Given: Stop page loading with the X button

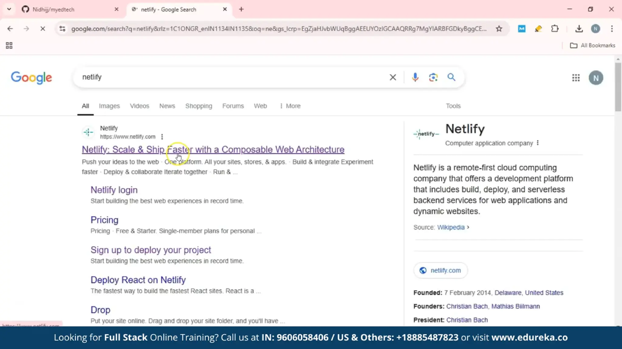Looking at the screenshot, I should 43,29.
